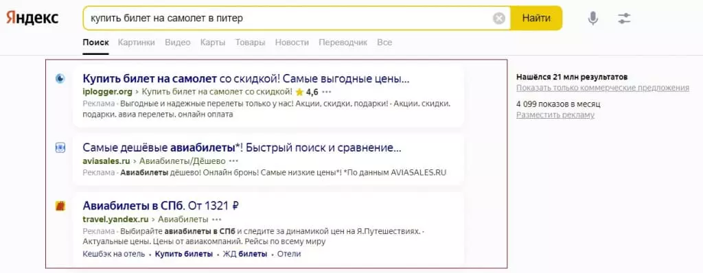Click the aviasales.ru result favicon
Viewport: 703px width, 273px height.
pos(60,147)
